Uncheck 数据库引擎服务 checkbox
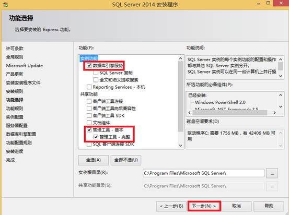289x215 pixels. (89, 65)
